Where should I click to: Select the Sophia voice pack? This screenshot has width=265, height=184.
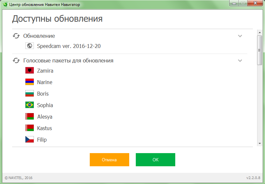tap(45, 105)
